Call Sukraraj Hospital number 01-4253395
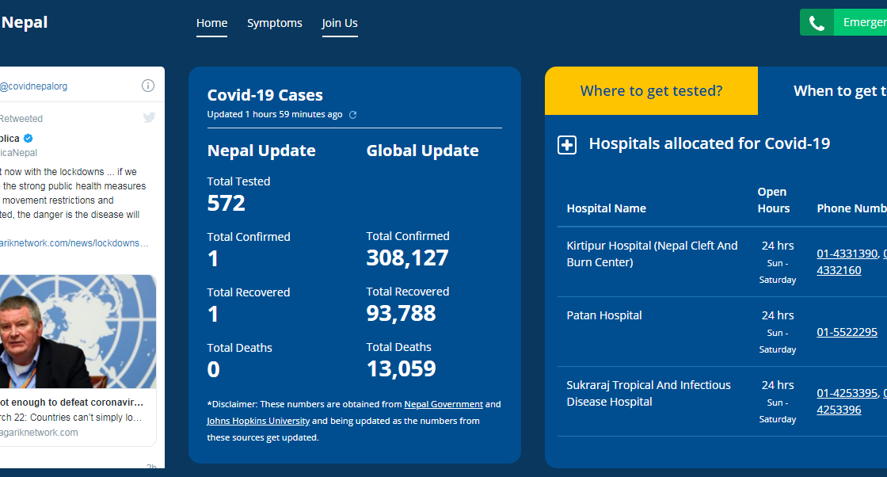 click(847, 393)
